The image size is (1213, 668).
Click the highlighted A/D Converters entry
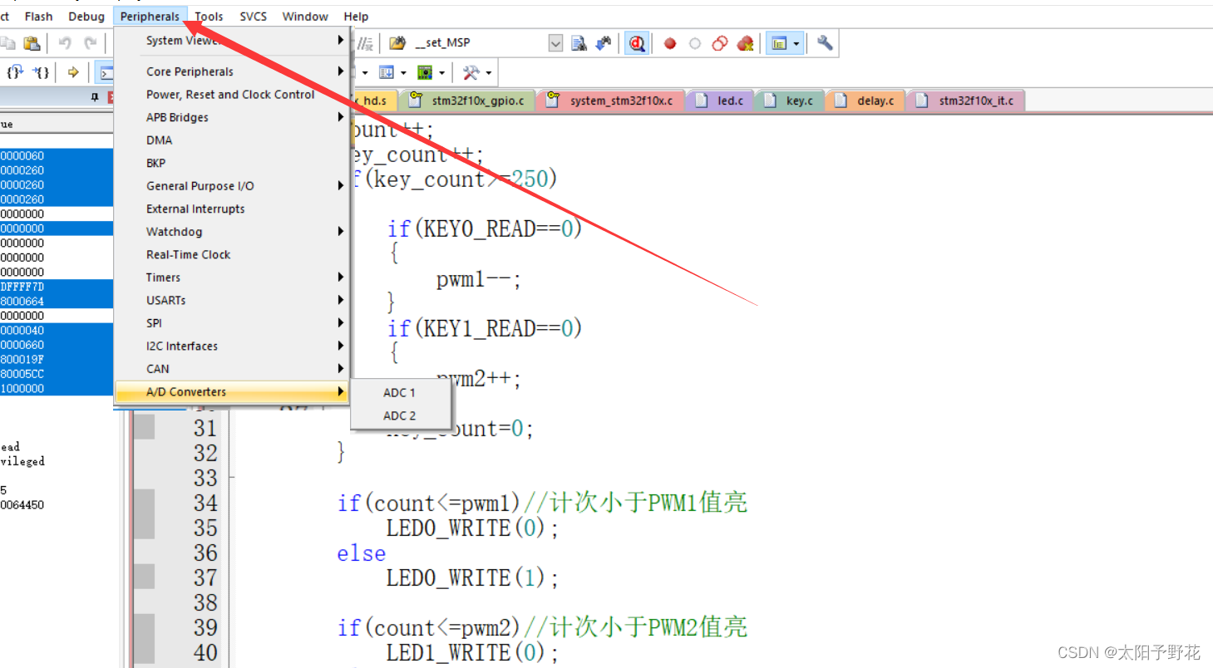click(x=232, y=392)
